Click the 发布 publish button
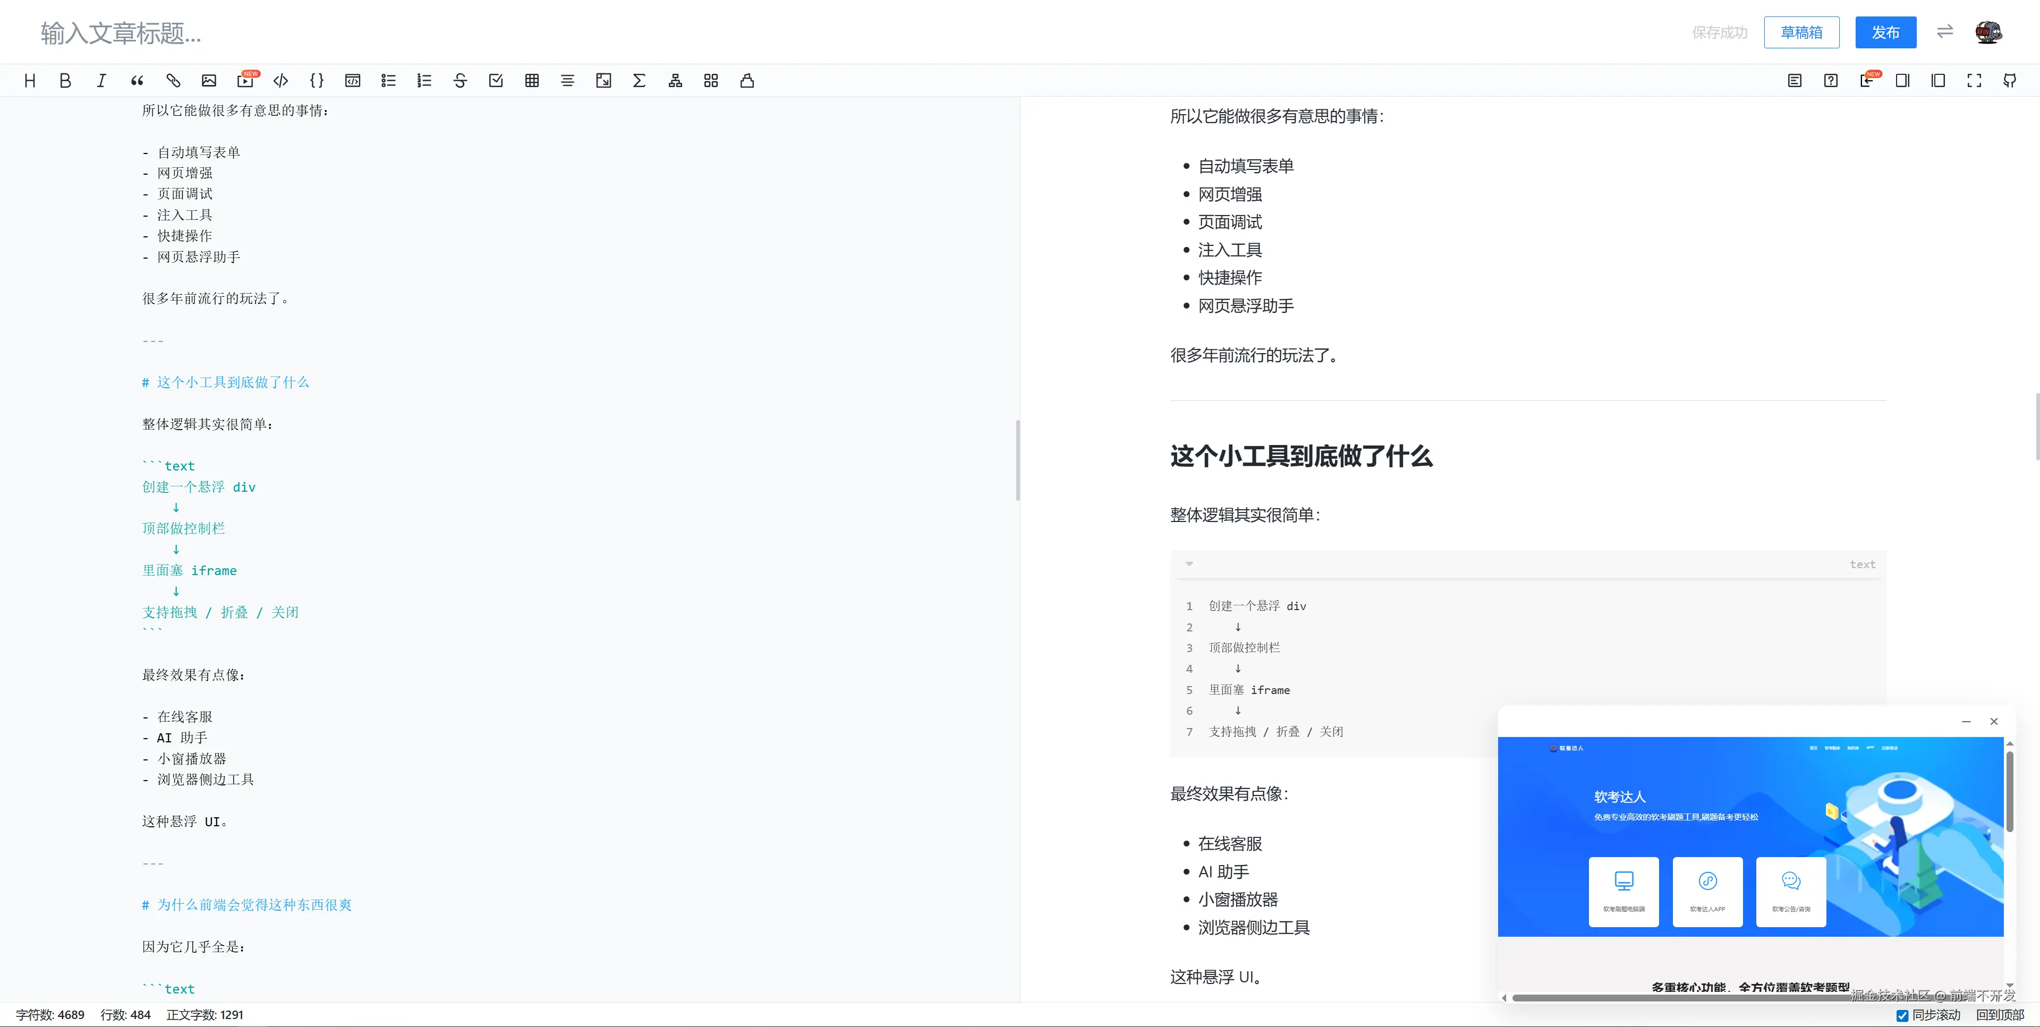2040x1027 pixels. coord(1885,32)
